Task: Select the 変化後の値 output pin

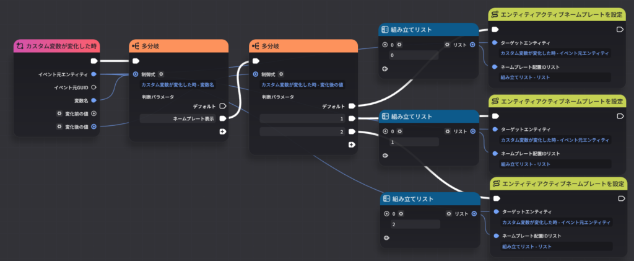Action: click(94, 126)
